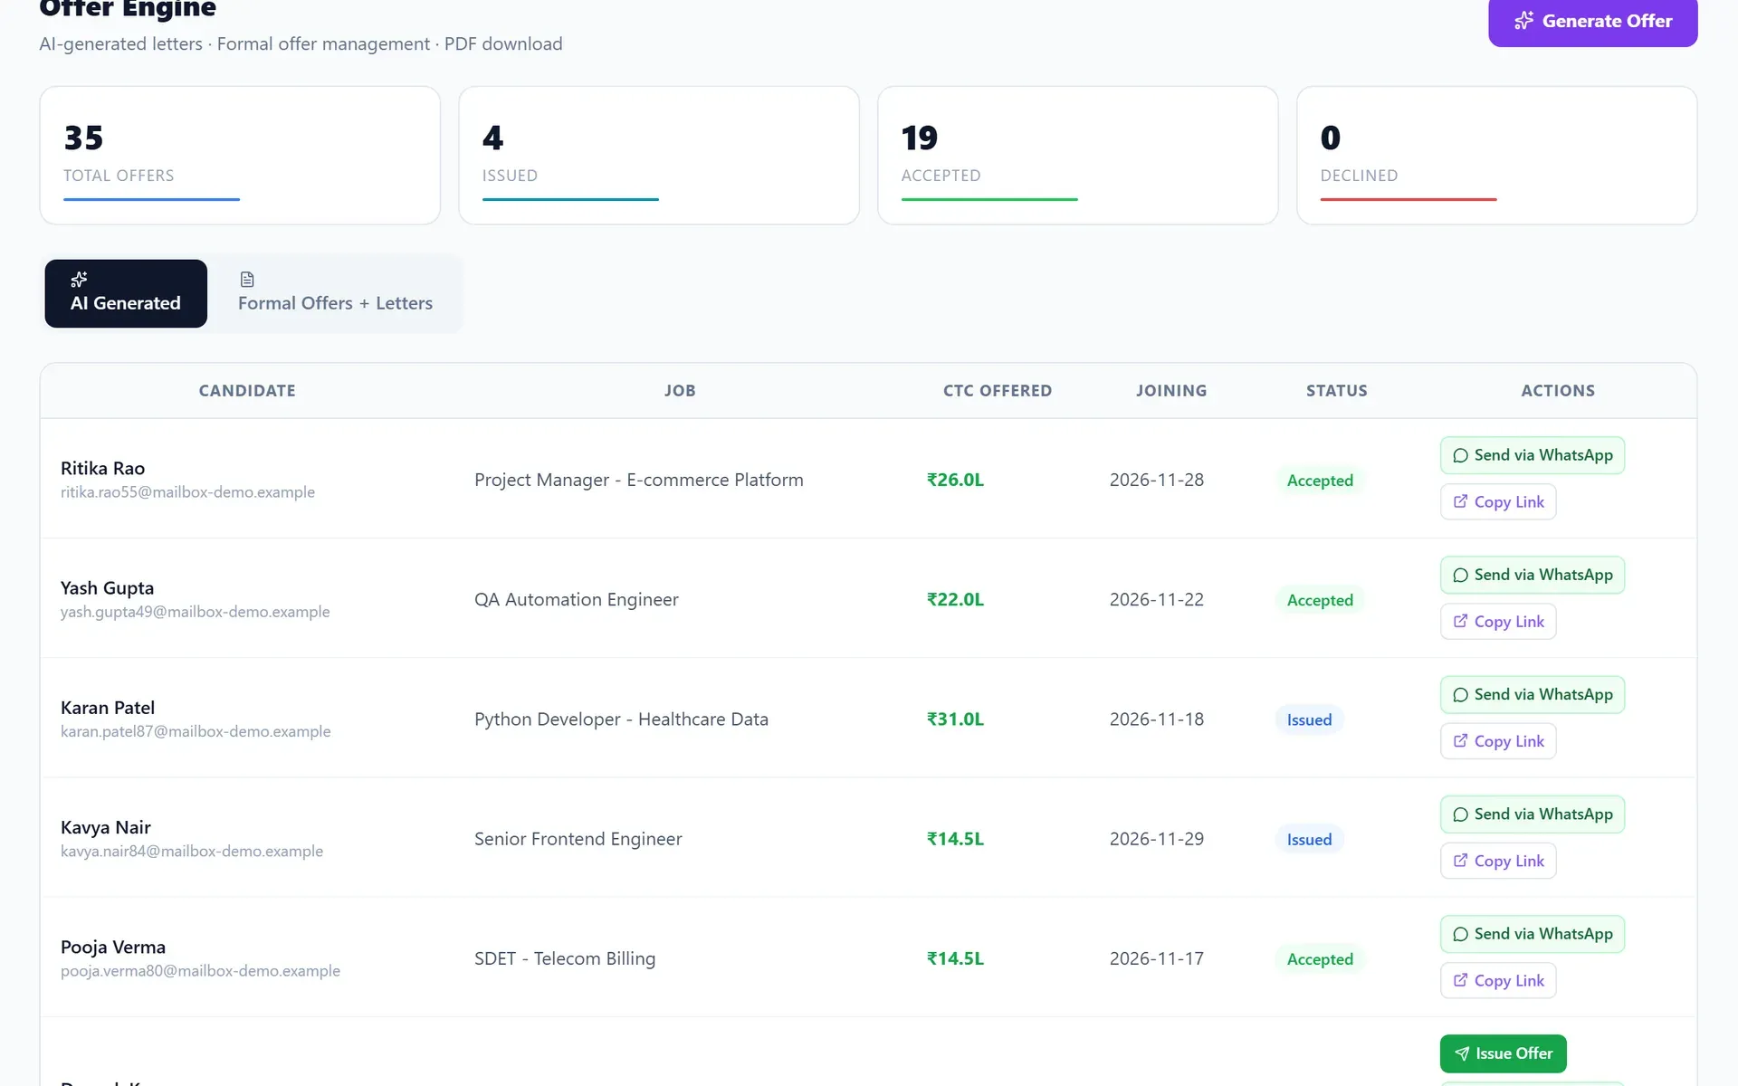Click the JOINING column header
Image resolution: width=1738 pixels, height=1086 pixels.
tap(1171, 391)
